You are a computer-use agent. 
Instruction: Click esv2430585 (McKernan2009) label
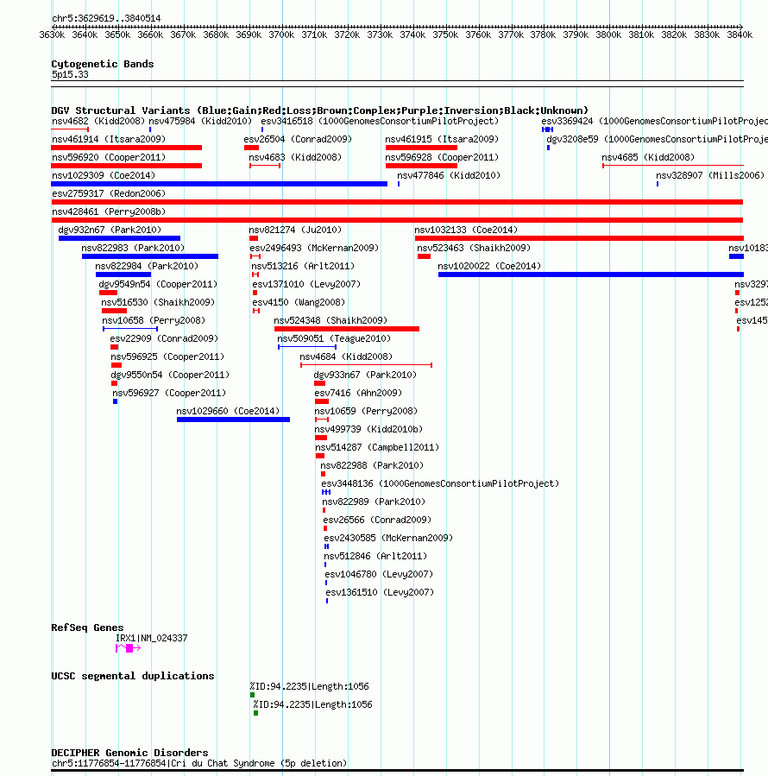(x=388, y=539)
